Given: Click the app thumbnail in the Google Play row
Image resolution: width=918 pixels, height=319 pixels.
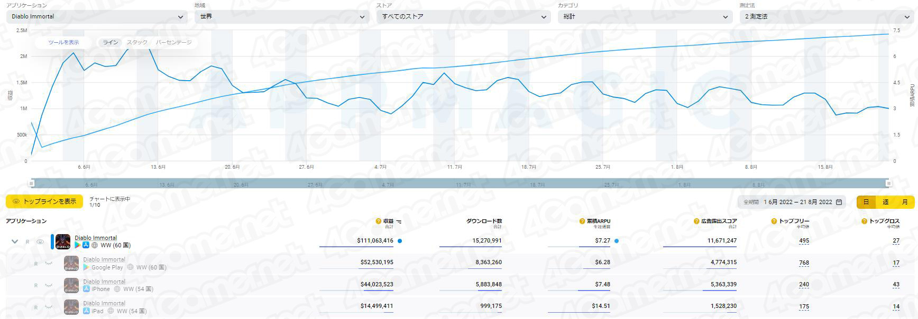Looking at the screenshot, I should pos(71,264).
